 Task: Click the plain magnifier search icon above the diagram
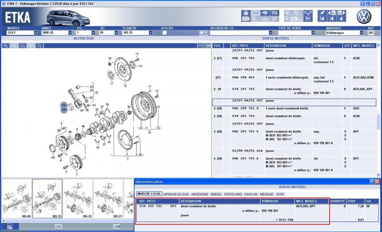click(x=39, y=45)
